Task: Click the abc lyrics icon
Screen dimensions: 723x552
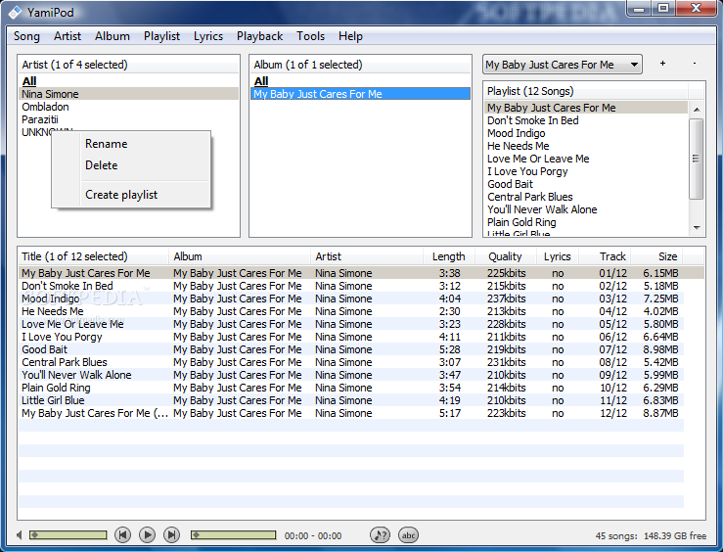Action: pos(408,534)
